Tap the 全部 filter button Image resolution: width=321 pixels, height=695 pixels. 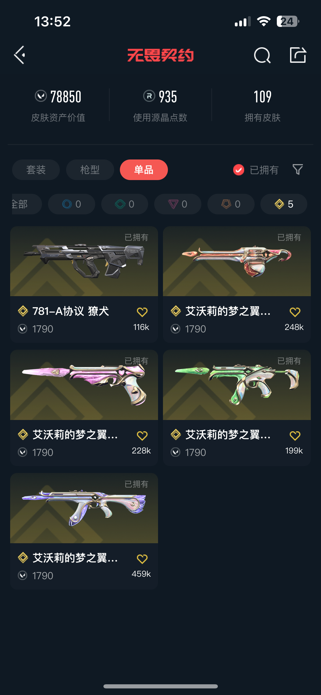point(27,204)
